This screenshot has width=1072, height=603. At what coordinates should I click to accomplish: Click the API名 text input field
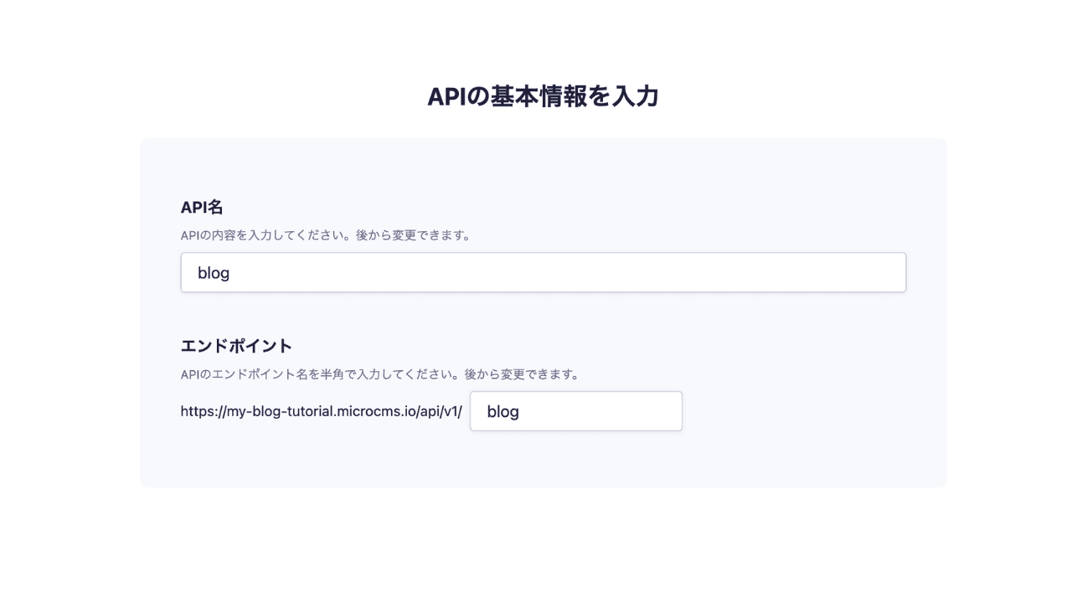coord(543,273)
